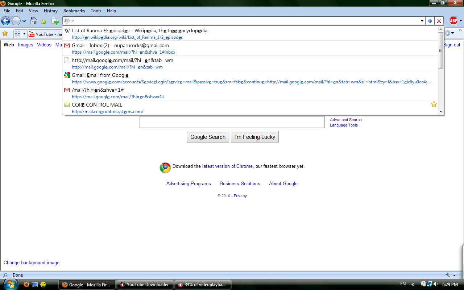This screenshot has height=290, width=464.
Task: Click the Forward navigation button
Action: click(16, 21)
